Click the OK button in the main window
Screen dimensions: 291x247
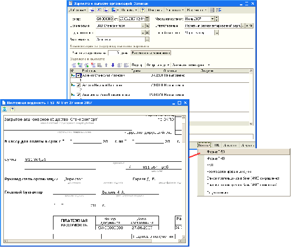click(x=217, y=145)
